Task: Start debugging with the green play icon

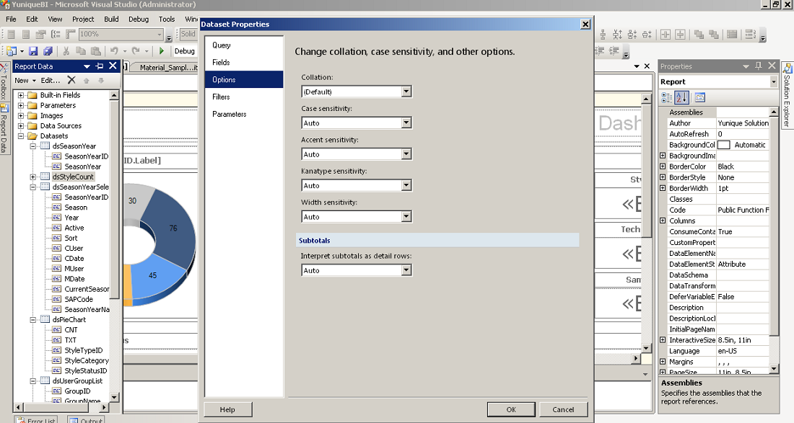Action: click(162, 51)
